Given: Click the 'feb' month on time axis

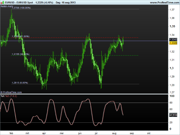Looking at the screenshot, I should [x=11, y=133].
